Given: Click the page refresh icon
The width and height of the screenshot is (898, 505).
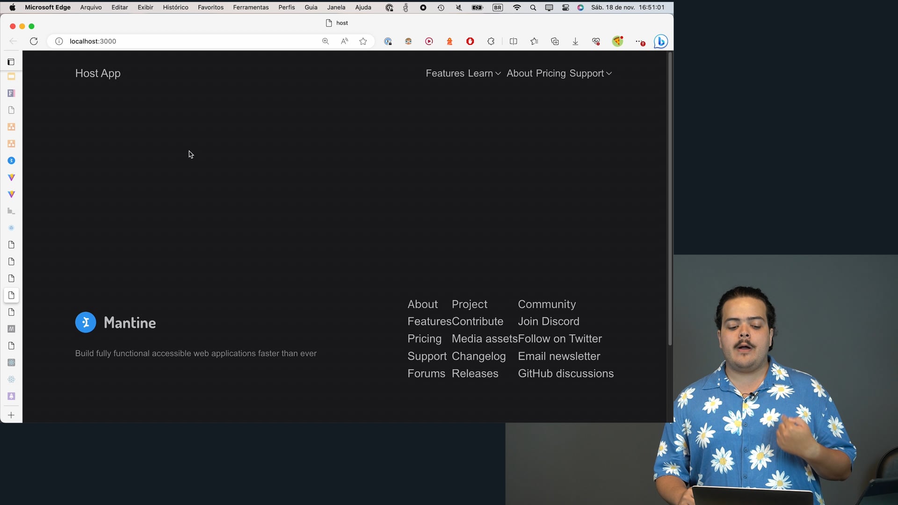Looking at the screenshot, I should coord(34,41).
